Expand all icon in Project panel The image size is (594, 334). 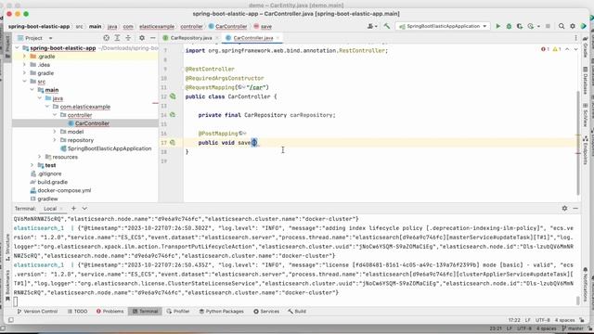[x=118, y=38]
